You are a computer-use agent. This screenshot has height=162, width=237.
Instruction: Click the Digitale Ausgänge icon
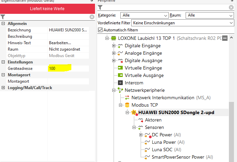[120, 61]
